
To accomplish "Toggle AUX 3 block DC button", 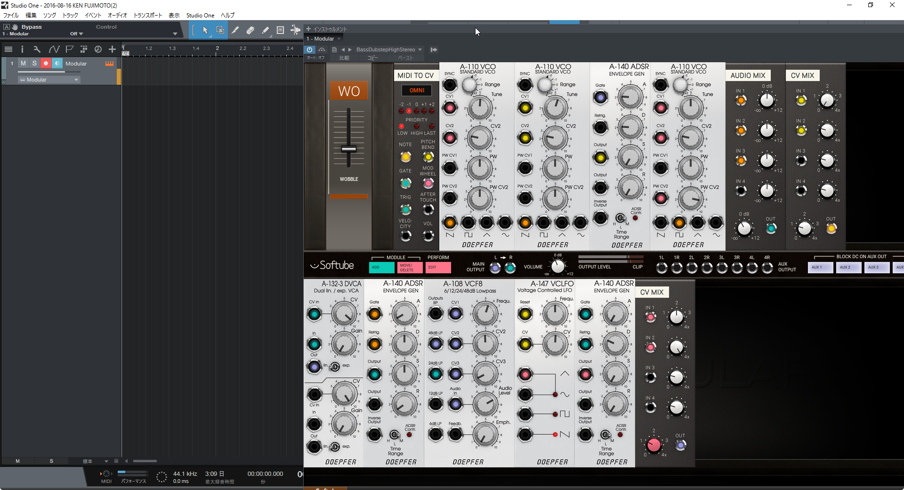I will [x=876, y=267].
